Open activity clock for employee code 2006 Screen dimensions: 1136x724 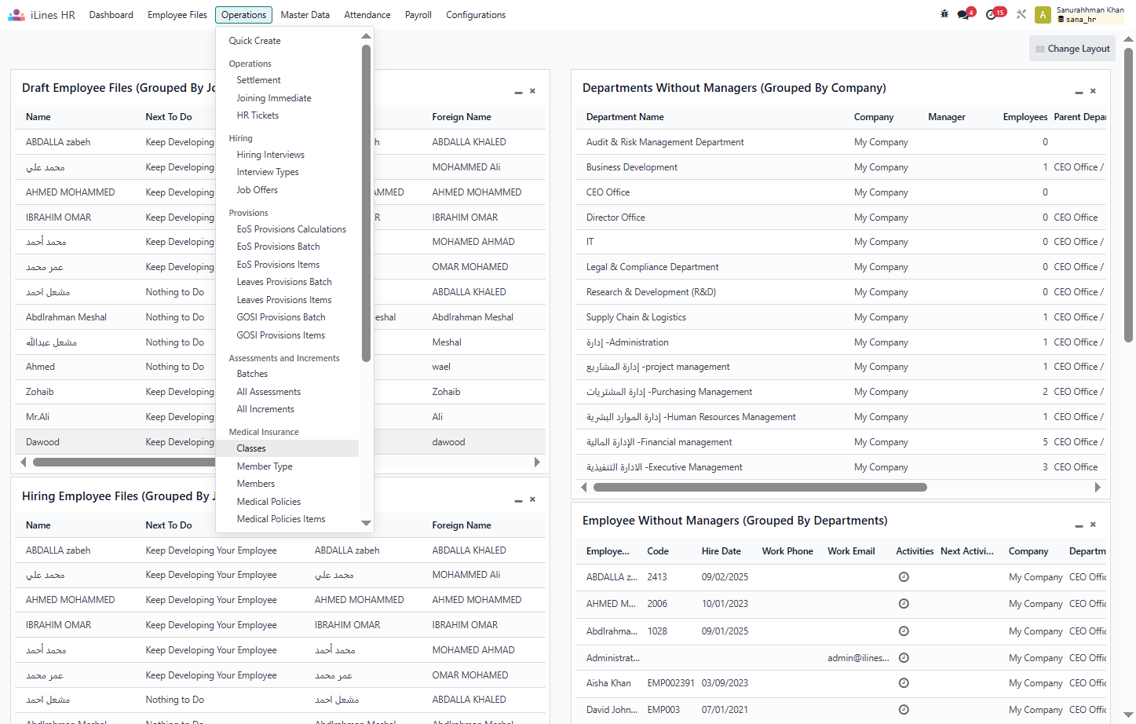tap(904, 604)
